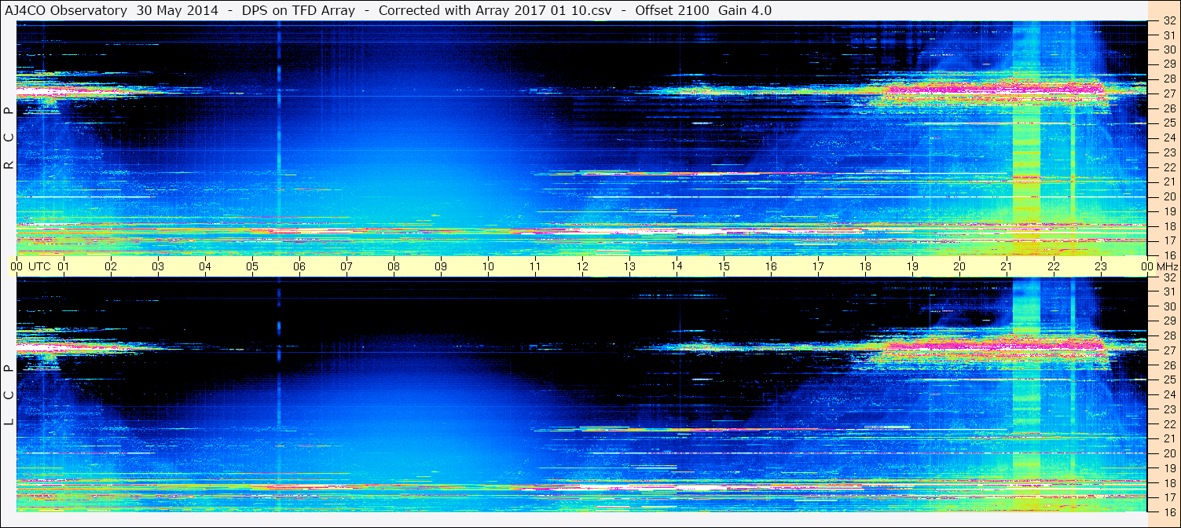Click the 'MHz' unit label on the axis
Screen dimensions: 1181x528
pyautogui.click(x=1167, y=266)
